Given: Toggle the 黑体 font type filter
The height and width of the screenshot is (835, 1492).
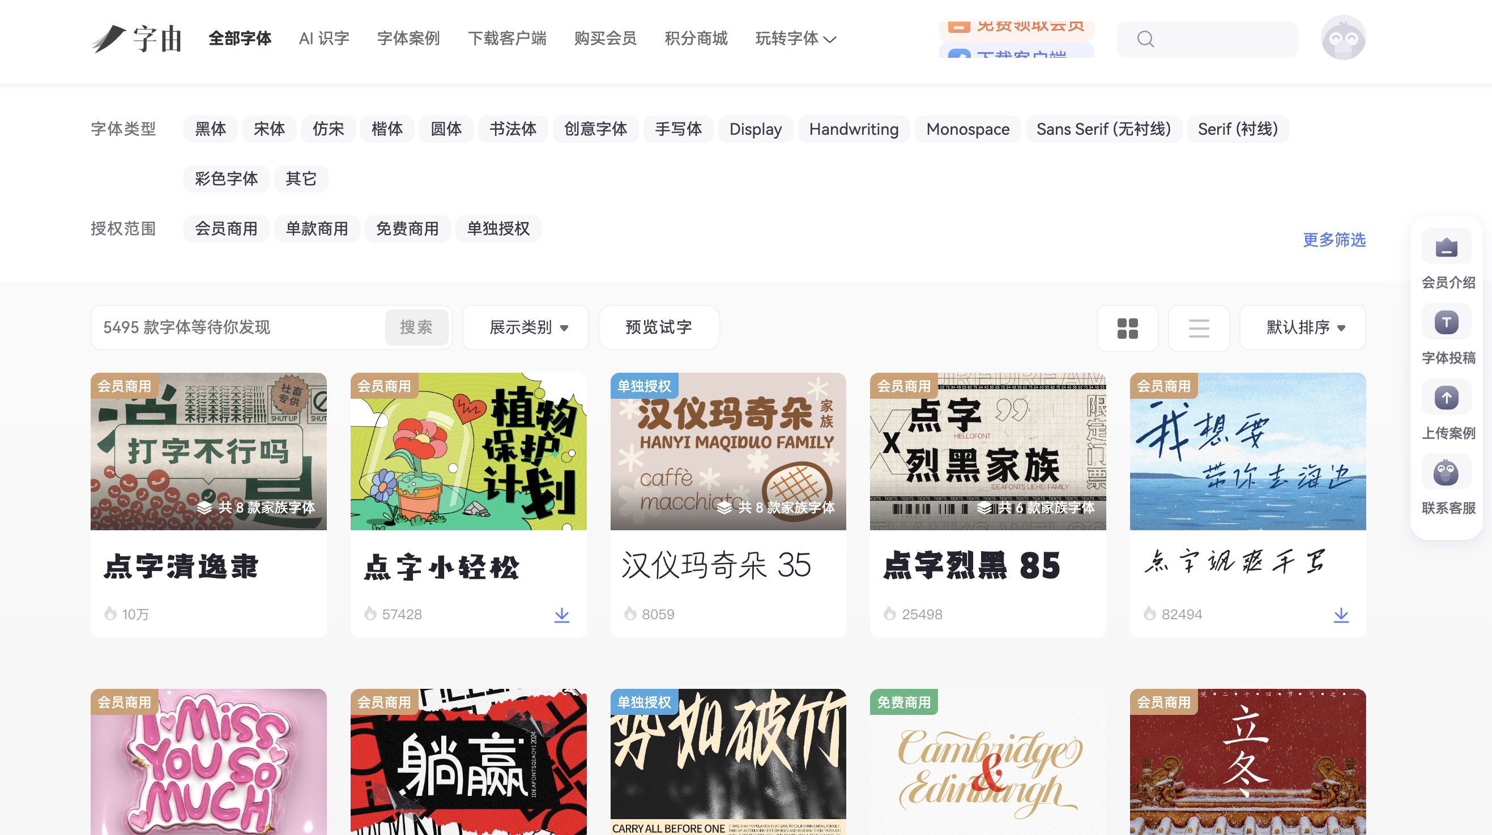Looking at the screenshot, I should (x=210, y=129).
